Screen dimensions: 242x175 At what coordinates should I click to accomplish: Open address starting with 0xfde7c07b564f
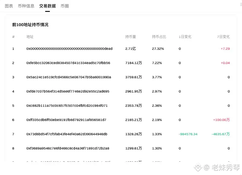(68, 91)
